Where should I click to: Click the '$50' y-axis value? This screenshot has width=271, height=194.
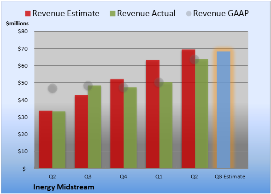(23, 83)
